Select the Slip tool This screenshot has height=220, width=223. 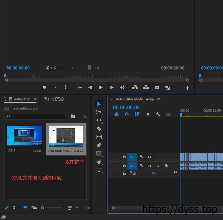tap(99, 137)
